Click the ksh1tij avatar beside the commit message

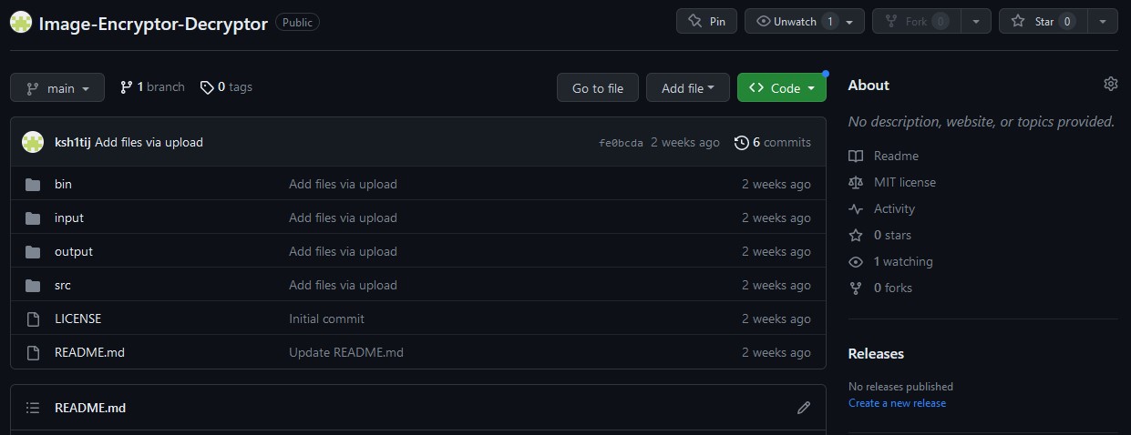point(33,142)
